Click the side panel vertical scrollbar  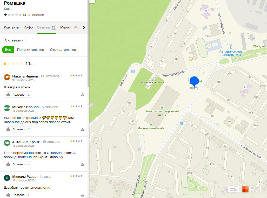pos(88,44)
